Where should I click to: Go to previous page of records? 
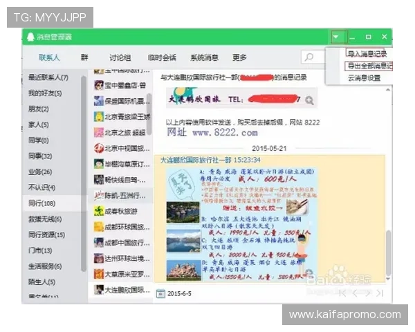pyautogui.click(x=356, y=293)
